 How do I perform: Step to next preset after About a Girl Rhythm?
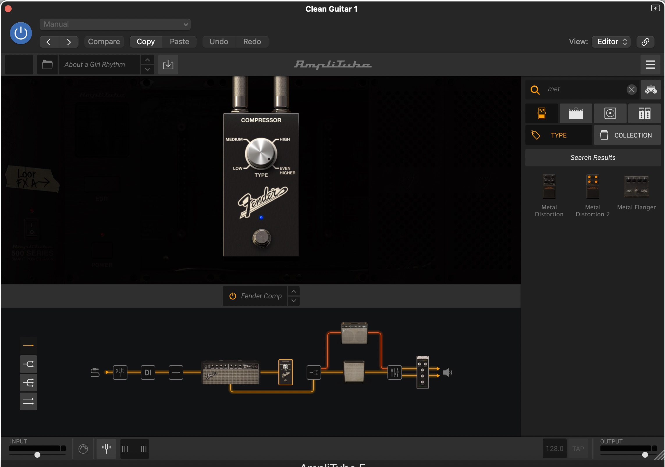(x=147, y=69)
